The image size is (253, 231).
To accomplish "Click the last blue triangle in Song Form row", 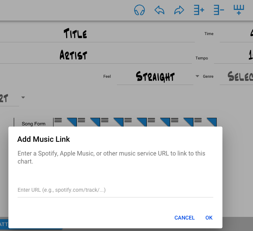I will point(212,122).
